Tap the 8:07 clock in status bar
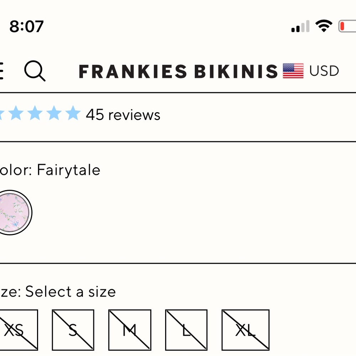This screenshot has height=356, width=356. (26, 26)
